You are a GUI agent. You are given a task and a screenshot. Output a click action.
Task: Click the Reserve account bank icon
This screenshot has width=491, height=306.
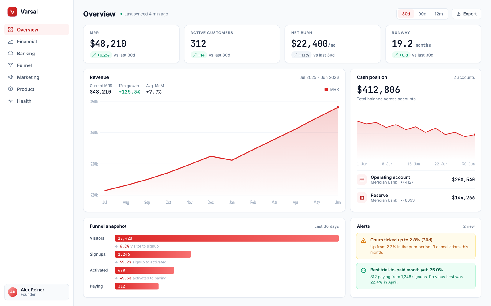tap(362, 198)
